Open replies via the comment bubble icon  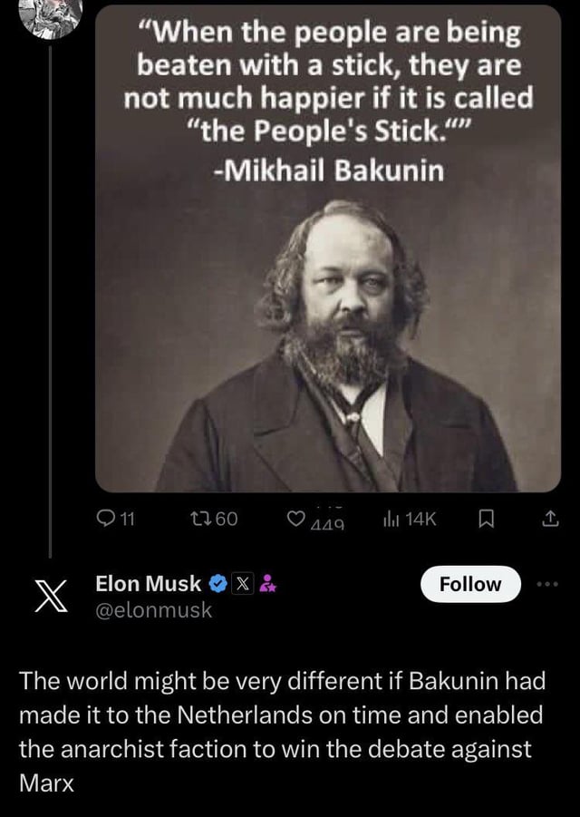point(107,519)
